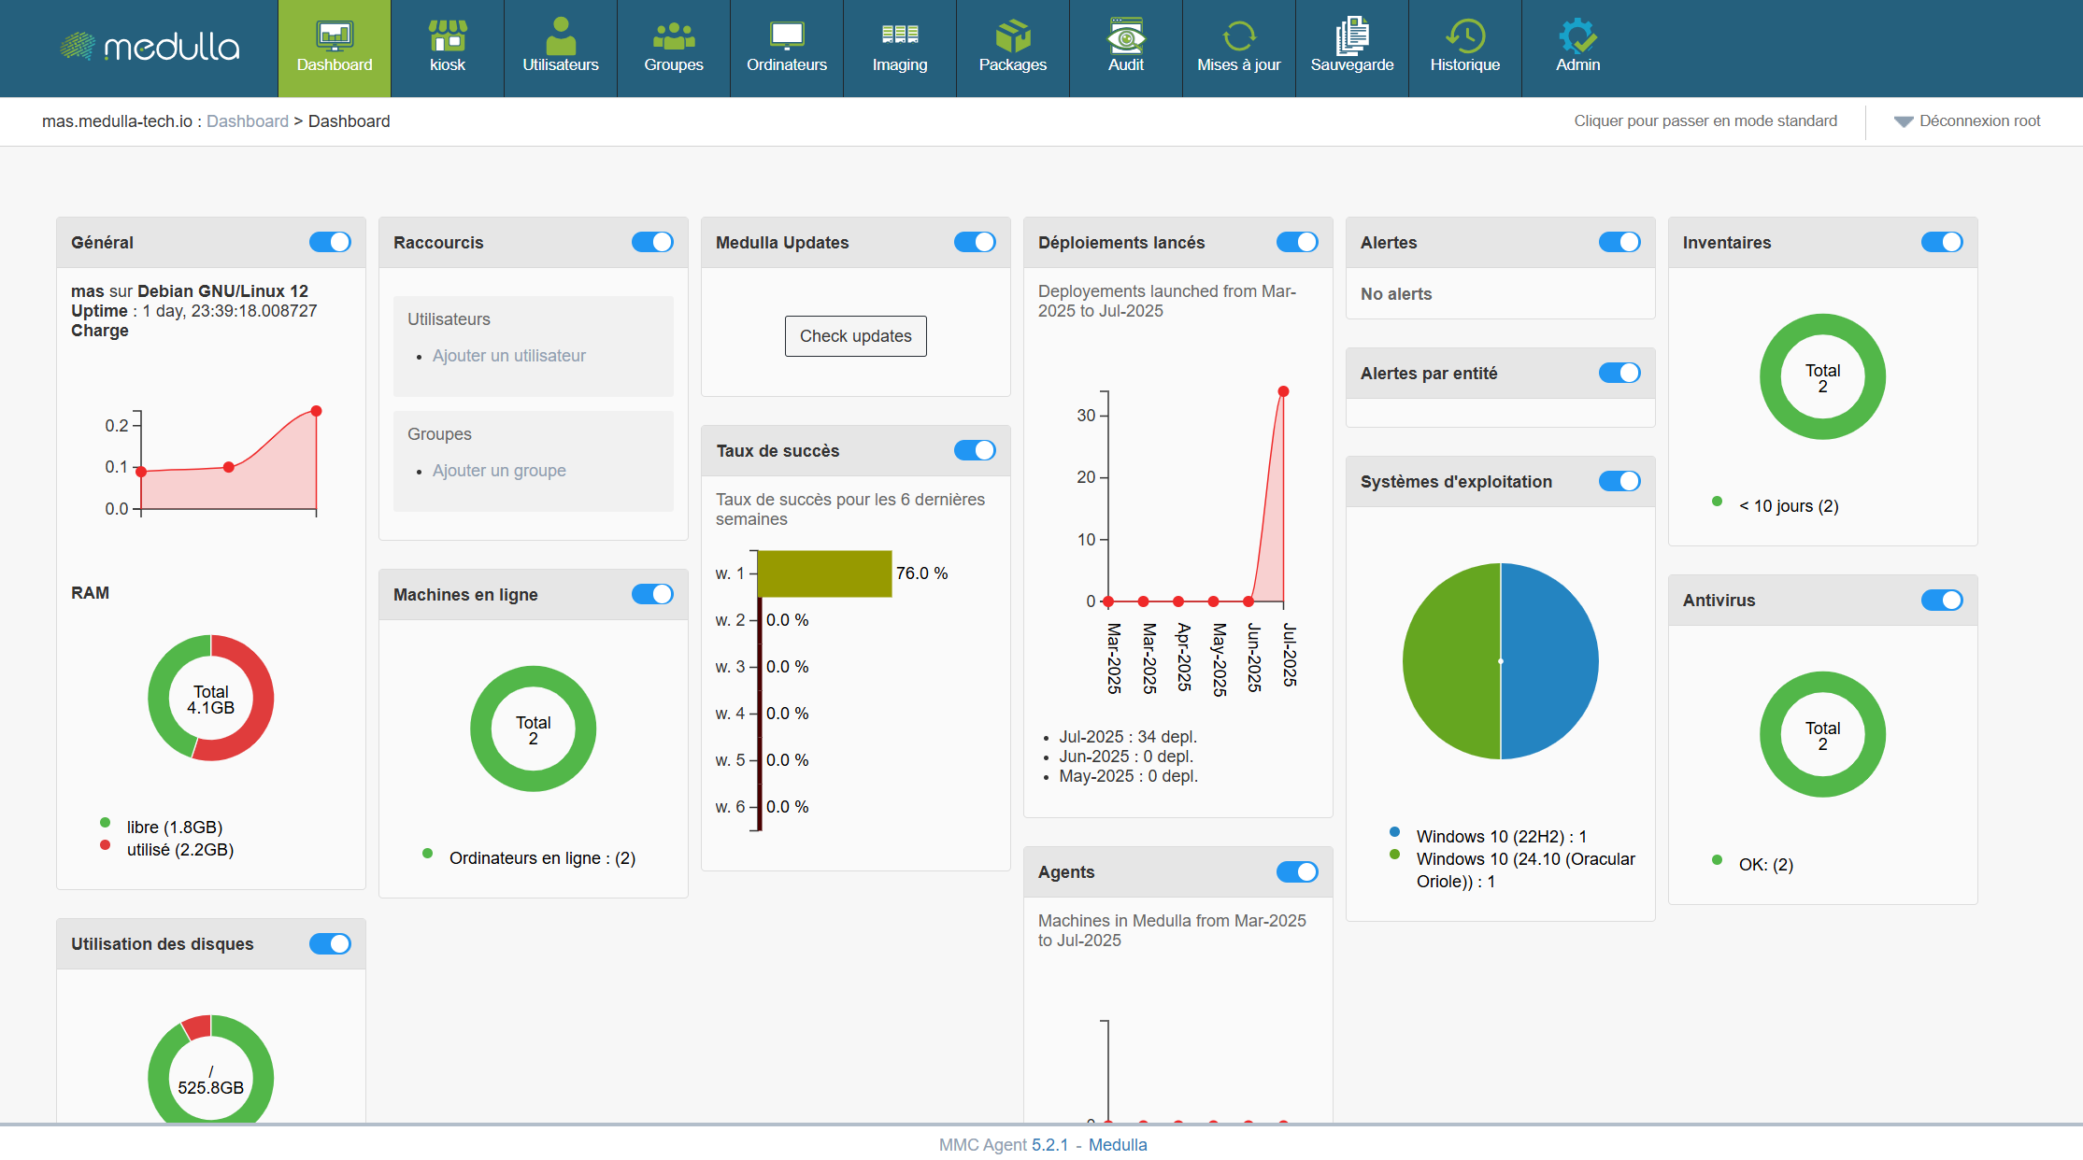
Task: Toggle the Raccourcis widget switch
Action: coord(652,242)
